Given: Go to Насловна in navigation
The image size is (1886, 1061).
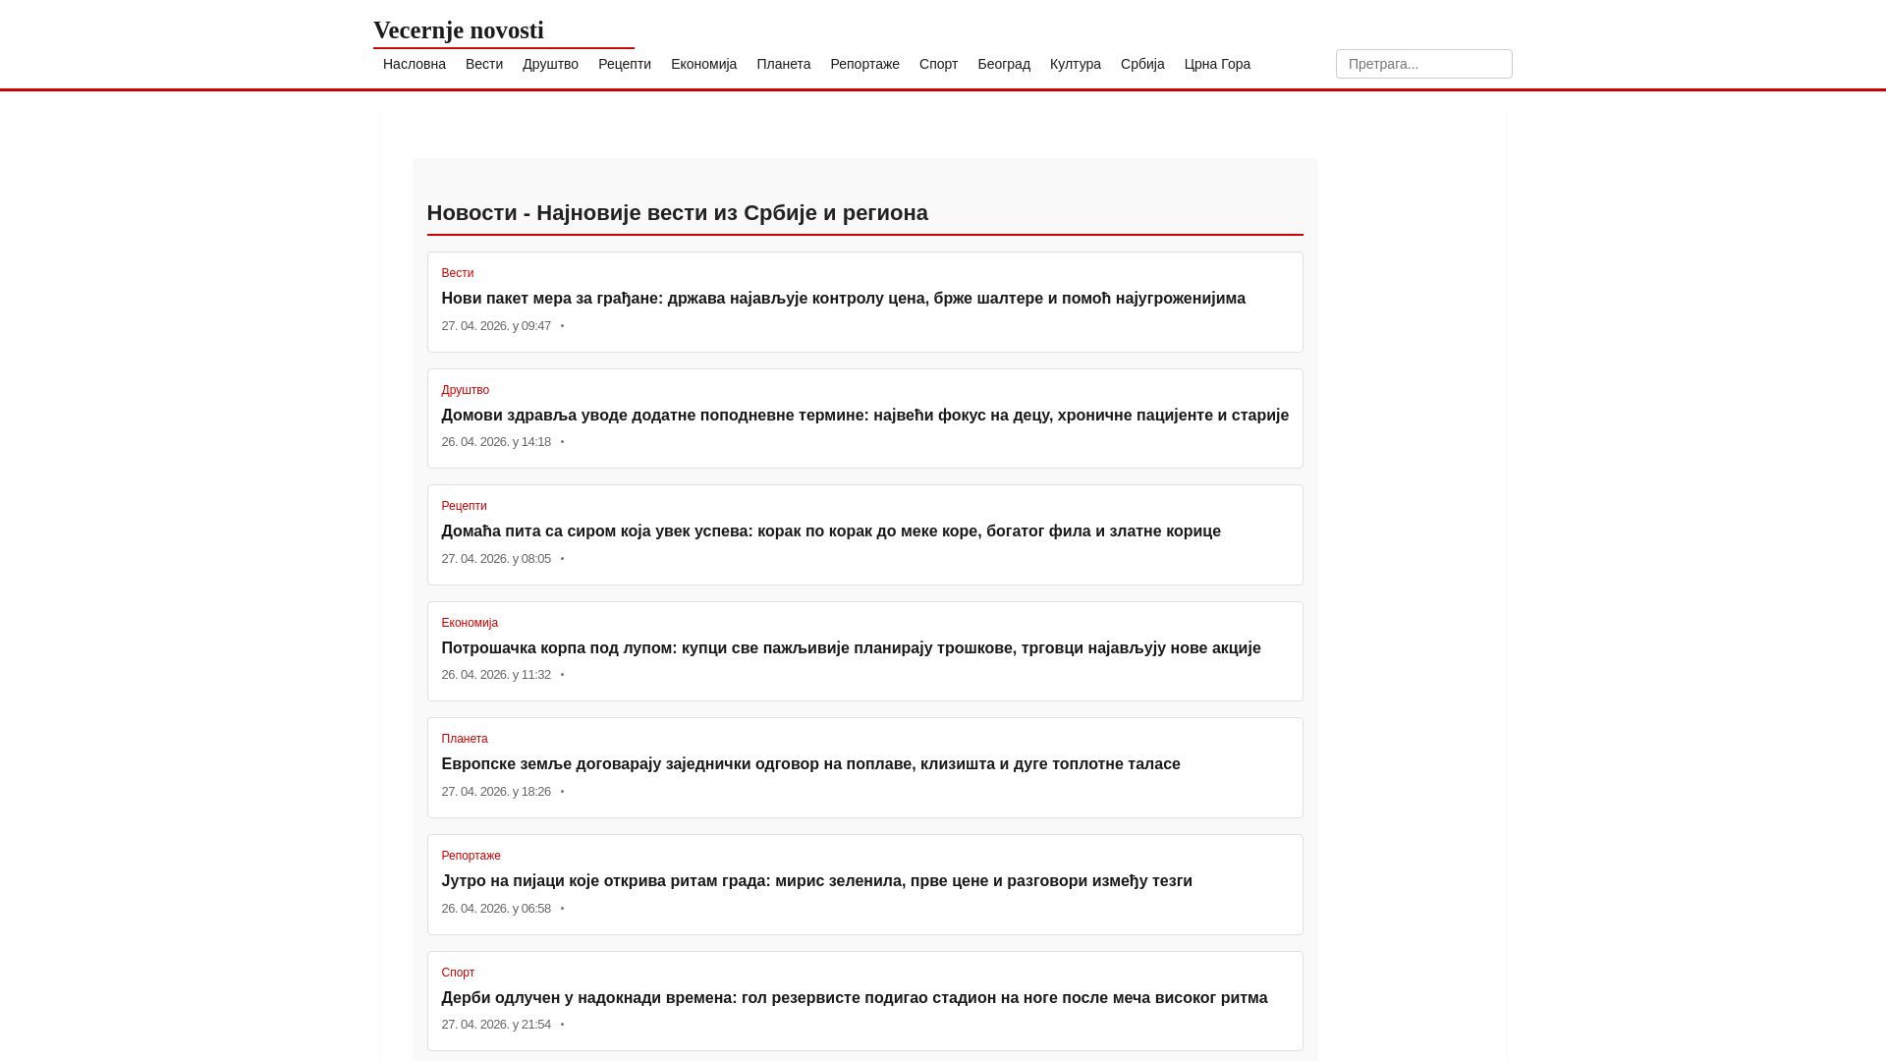Looking at the screenshot, I should [415, 64].
